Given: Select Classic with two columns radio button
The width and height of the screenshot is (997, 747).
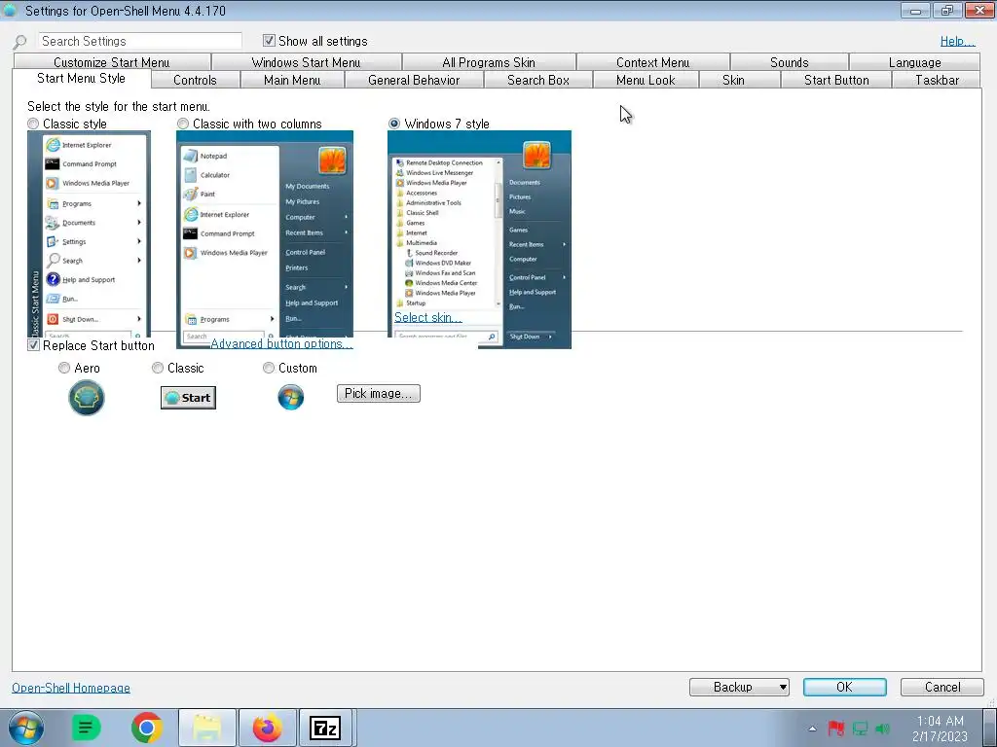Looking at the screenshot, I should point(183,124).
